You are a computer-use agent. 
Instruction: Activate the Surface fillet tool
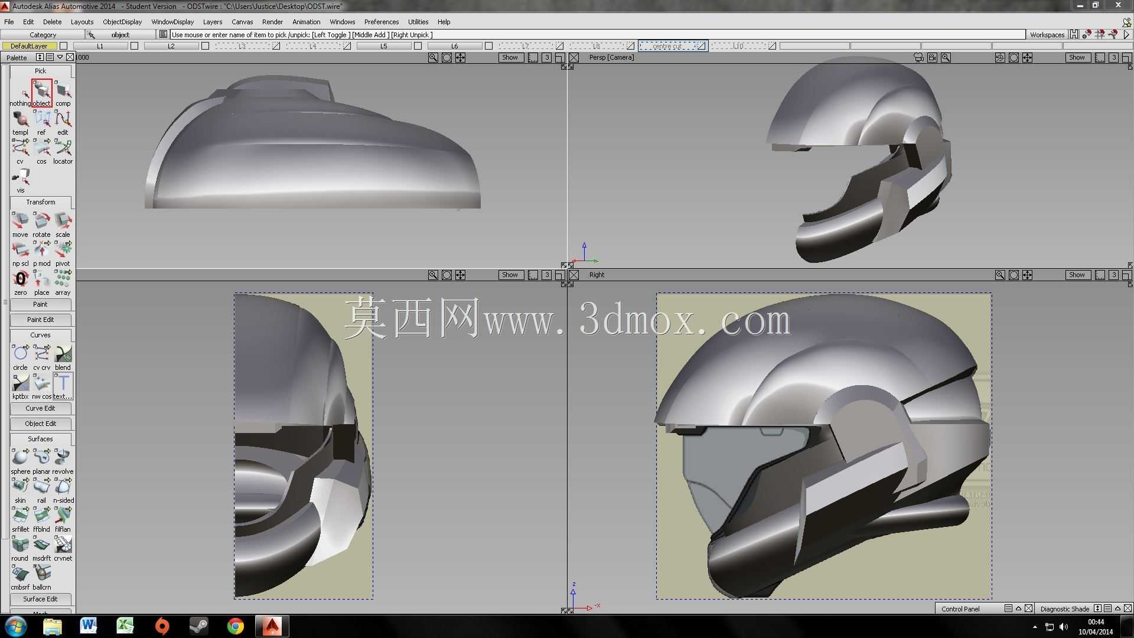(20, 520)
